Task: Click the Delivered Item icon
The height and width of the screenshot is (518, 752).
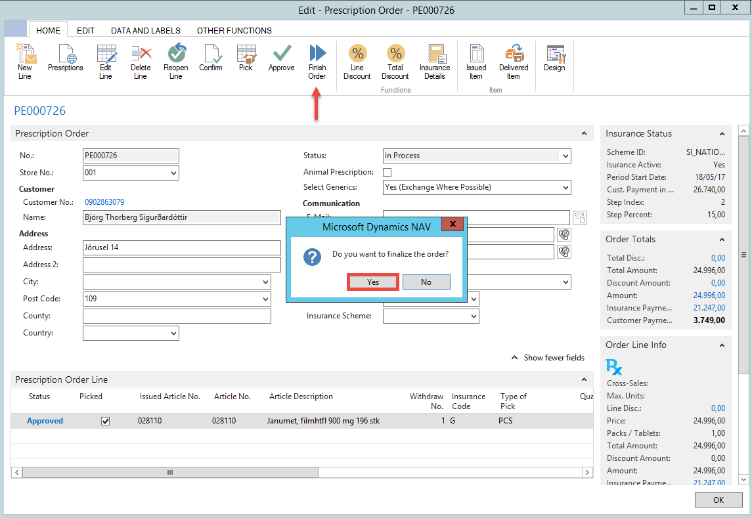Action: (x=514, y=62)
